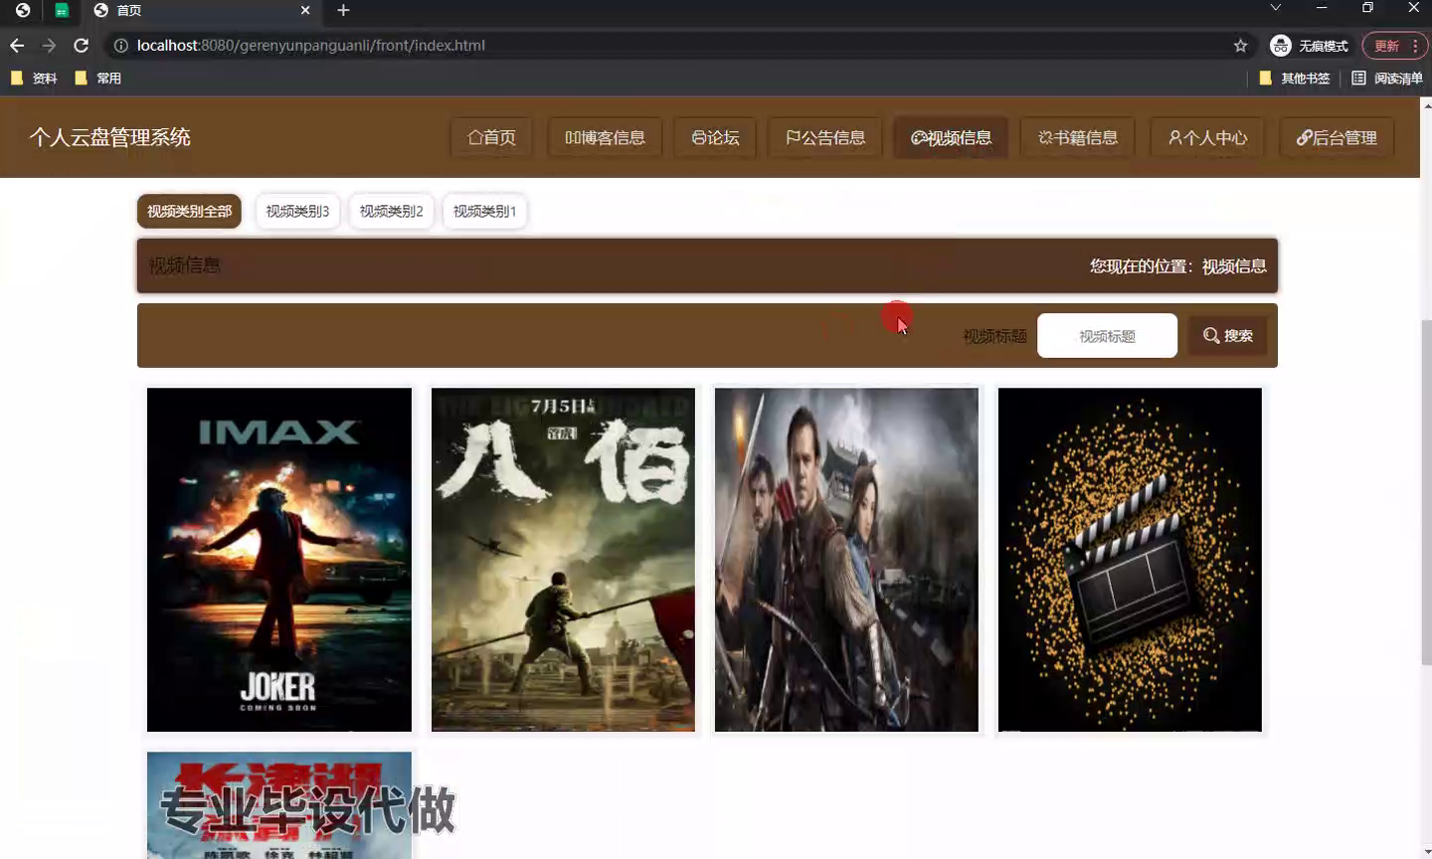Click the first favicon tab in tab strip

pyautogui.click(x=23, y=10)
